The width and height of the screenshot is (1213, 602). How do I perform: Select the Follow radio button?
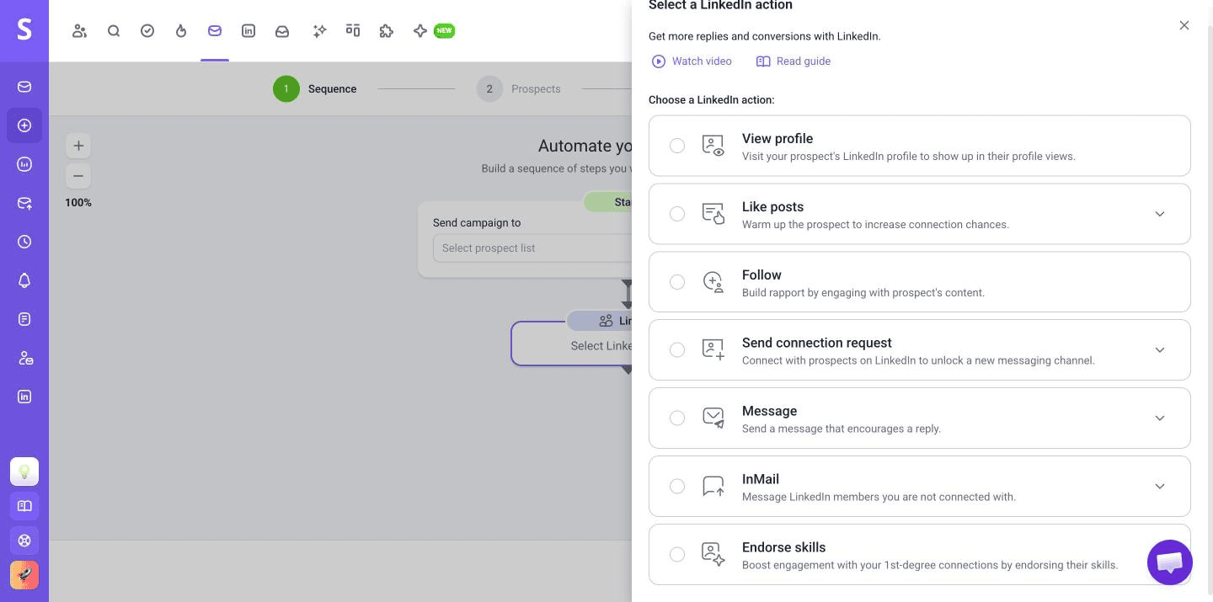coord(677,282)
